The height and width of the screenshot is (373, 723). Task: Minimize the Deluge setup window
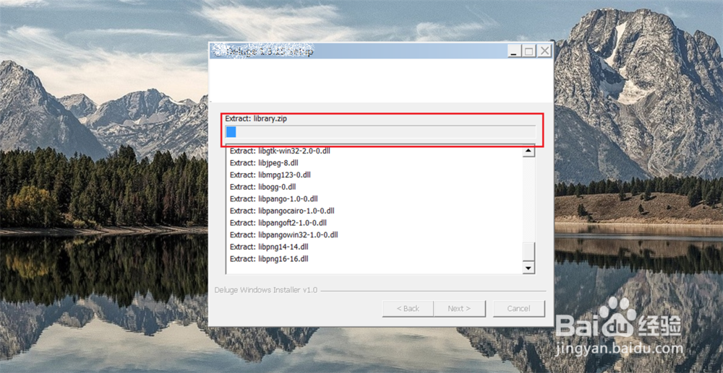[x=515, y=51]
